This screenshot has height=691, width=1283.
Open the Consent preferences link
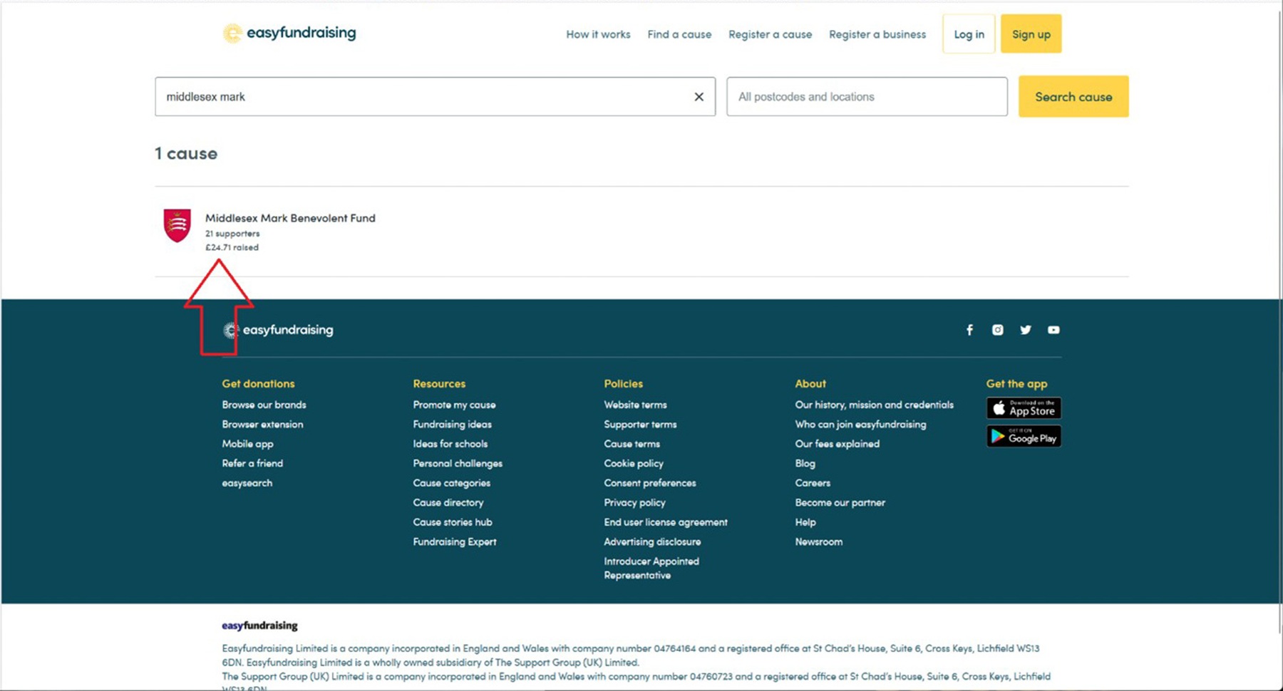[x=650, y=483]
